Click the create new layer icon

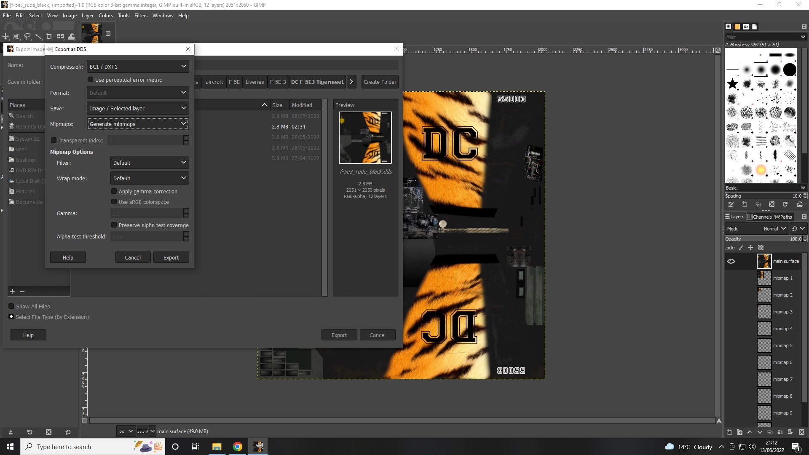click(729, 432)
